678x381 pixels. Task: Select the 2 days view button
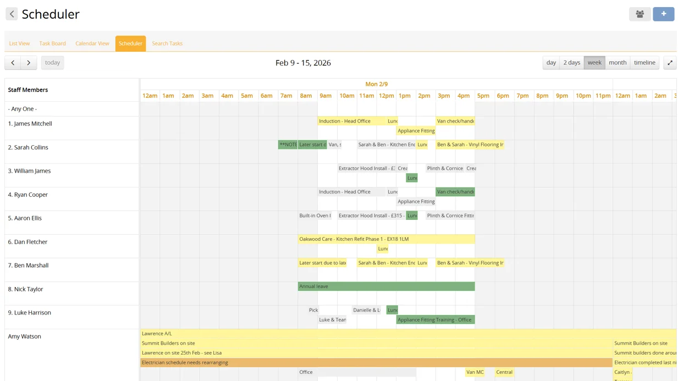coord(571,62)
